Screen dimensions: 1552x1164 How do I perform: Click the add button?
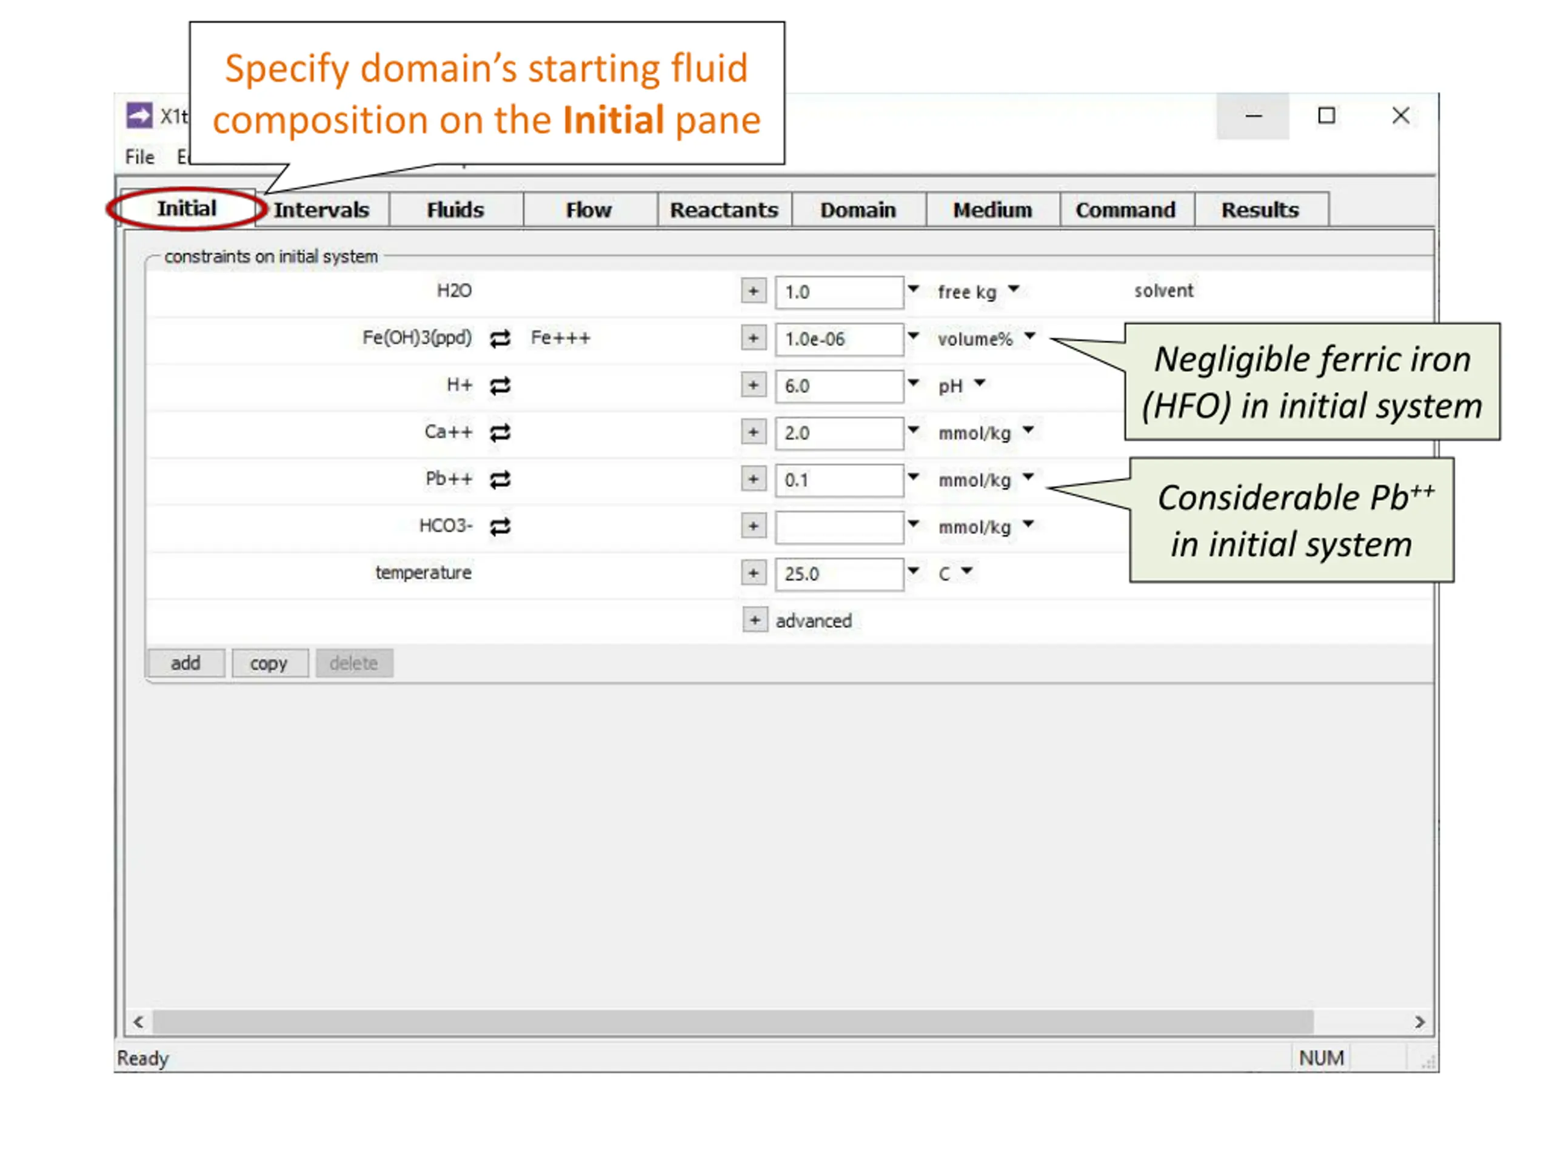click(186, 663)
